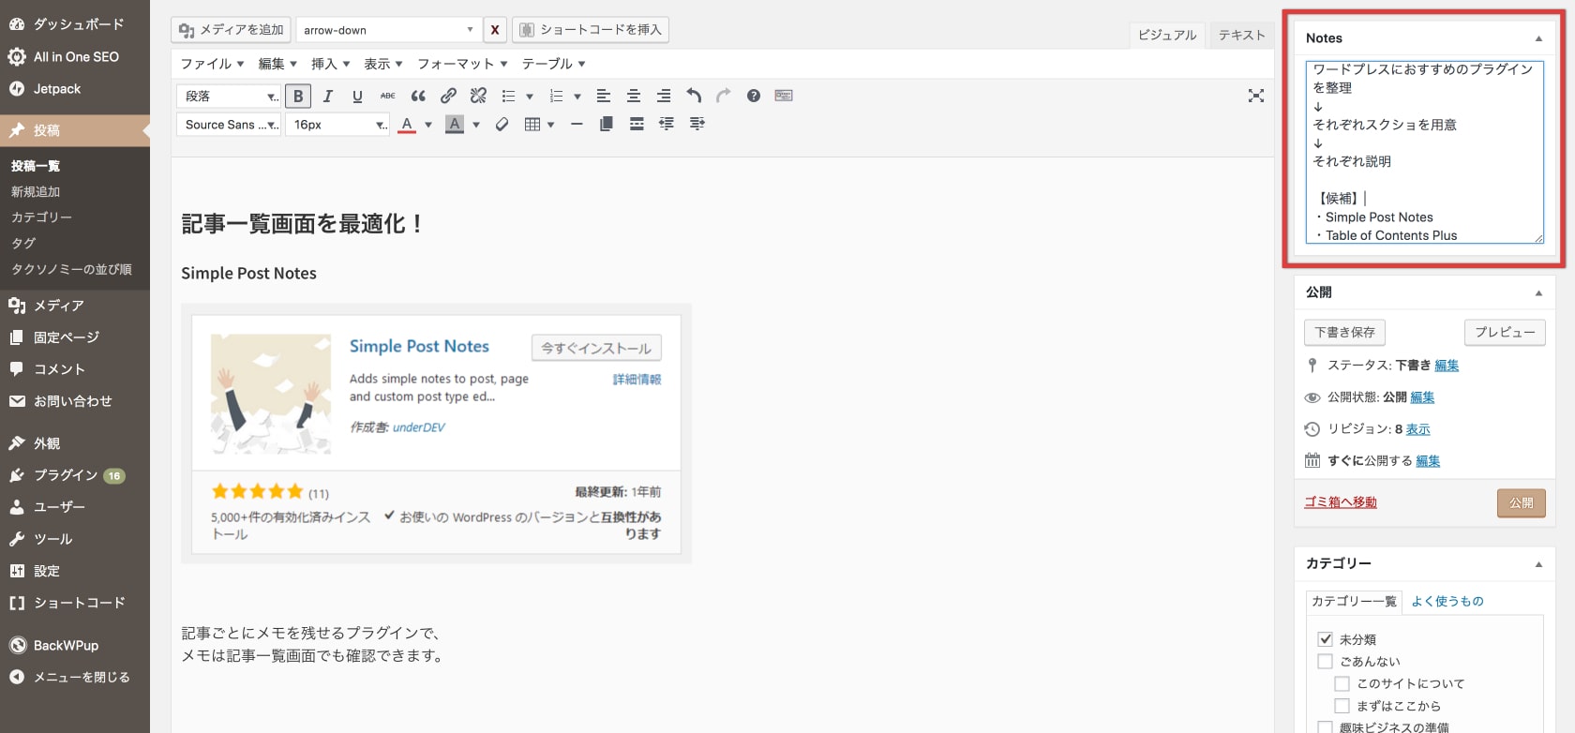The width and height of the screenshot is (1575, 733).
Task: Switch to the ビジュアル editor tab
Action: 1167,35
